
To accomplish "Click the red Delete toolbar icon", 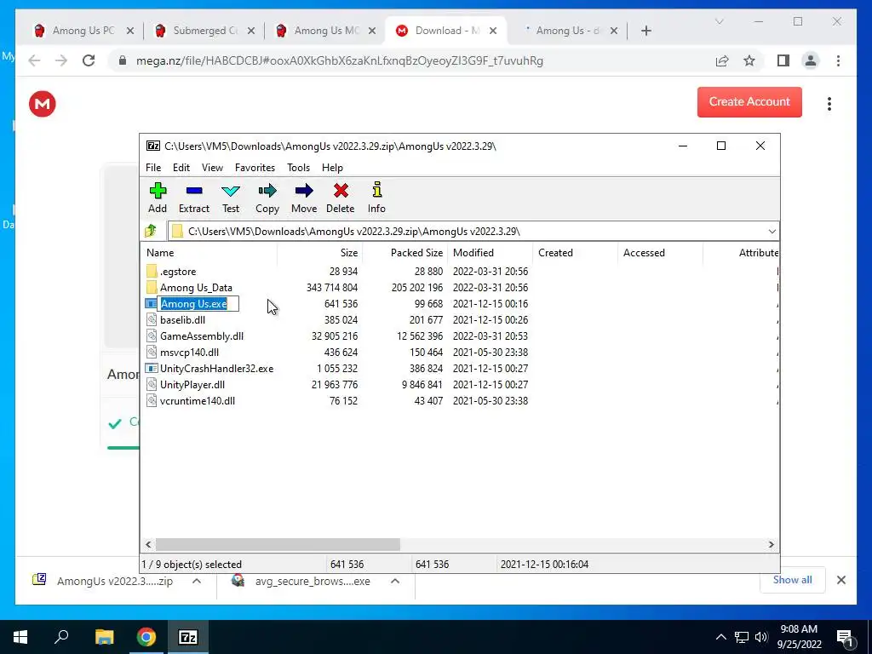I will click(341, 198).
